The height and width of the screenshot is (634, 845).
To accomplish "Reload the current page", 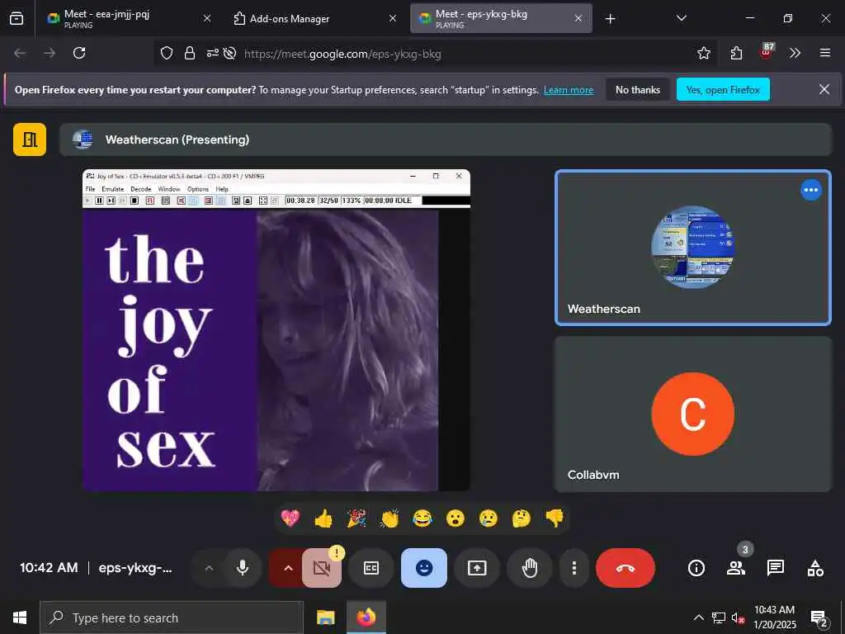I will pos(79,53).
